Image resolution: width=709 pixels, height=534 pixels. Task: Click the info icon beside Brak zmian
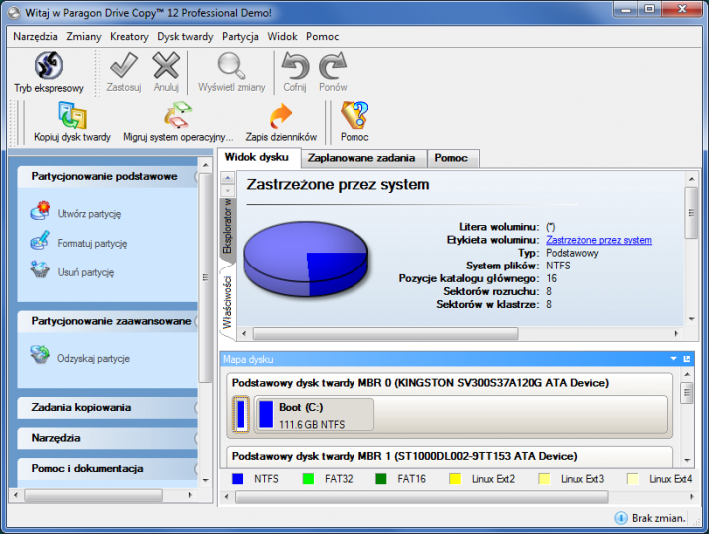pyautogui.click(x=621, y=518)
